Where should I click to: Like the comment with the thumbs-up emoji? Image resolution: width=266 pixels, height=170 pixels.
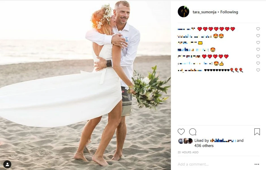tap(258, 63)
